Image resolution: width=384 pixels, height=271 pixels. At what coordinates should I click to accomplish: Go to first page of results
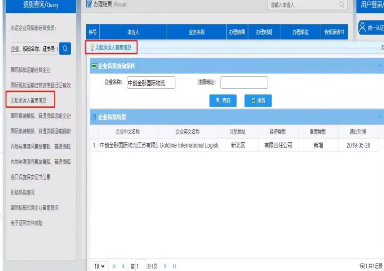114,266
